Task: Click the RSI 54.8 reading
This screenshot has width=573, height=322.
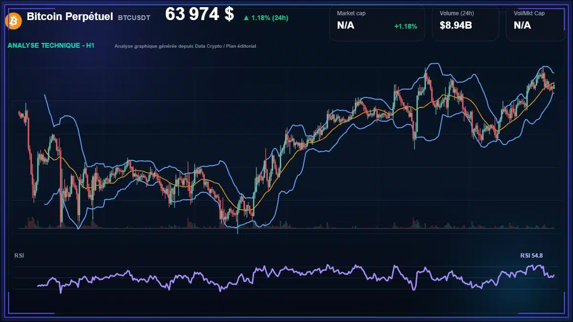Action: 531,256
